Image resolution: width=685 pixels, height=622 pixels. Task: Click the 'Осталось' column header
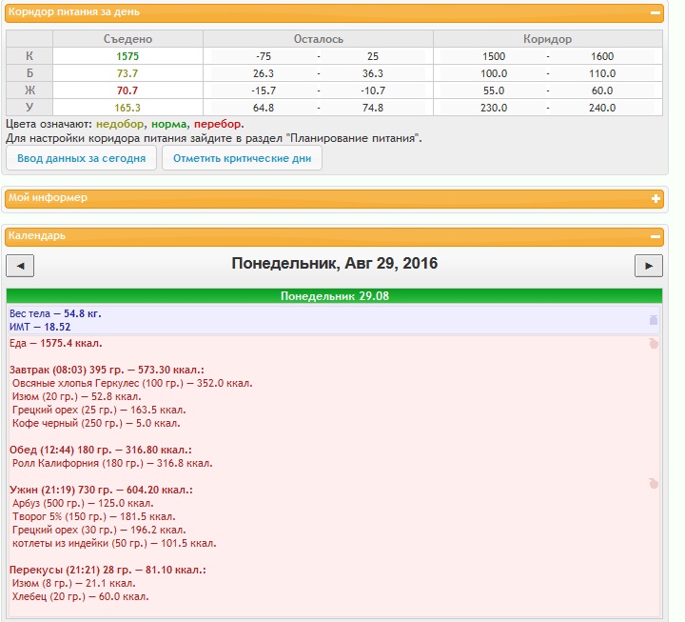(x=318, y=39)
